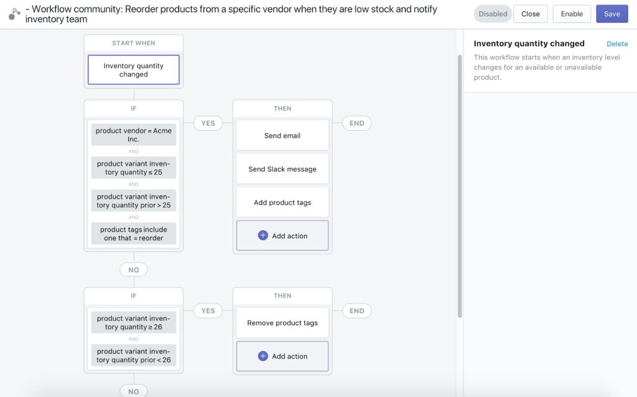The height and width of the screenshot is (397, 637).
Task: Select the Add product tags action
Action: point(282,203)
